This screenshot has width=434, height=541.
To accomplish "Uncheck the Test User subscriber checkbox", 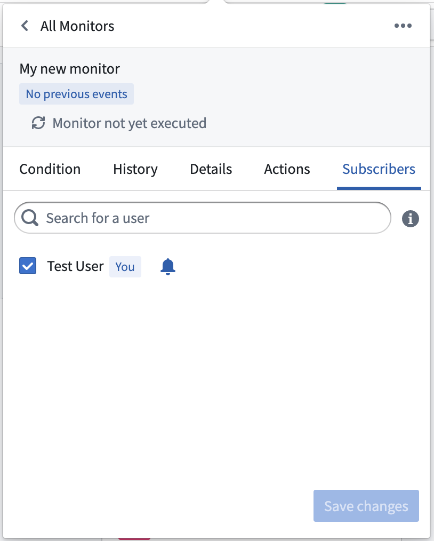I will (x=28, y=266).
